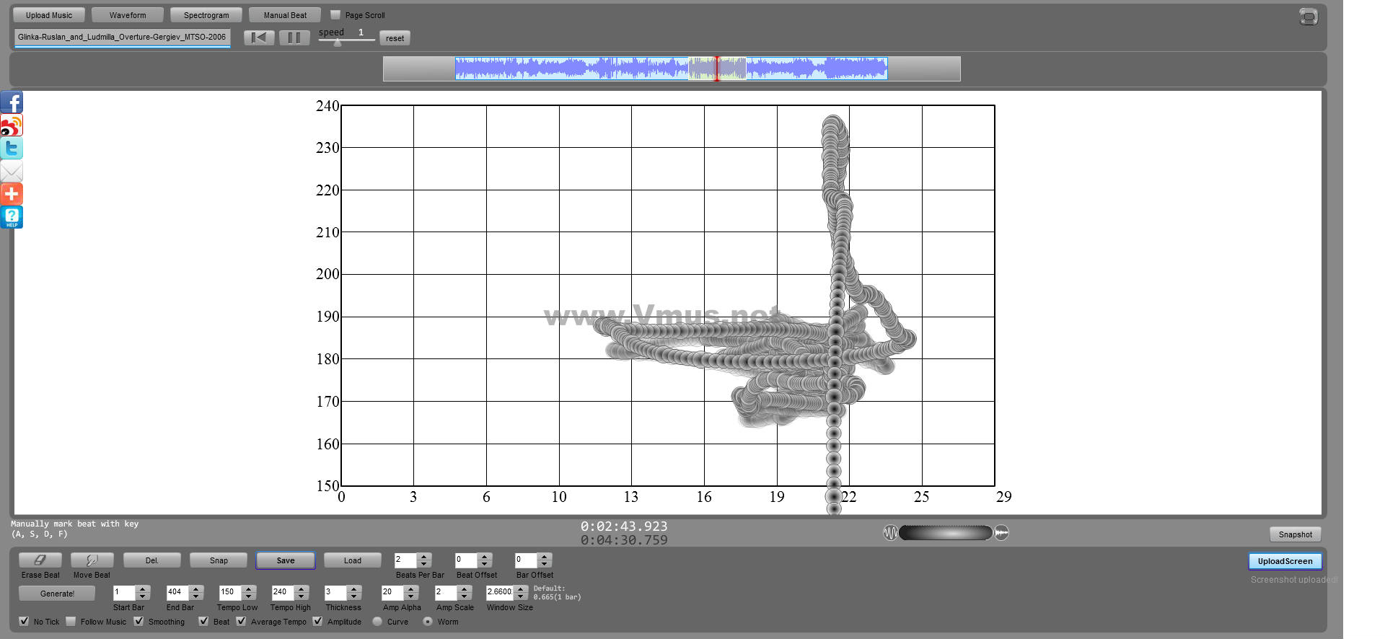This screenshot has height=639, width=1385.
Task: Select the Curve radio button
Action: coord(377,621)
